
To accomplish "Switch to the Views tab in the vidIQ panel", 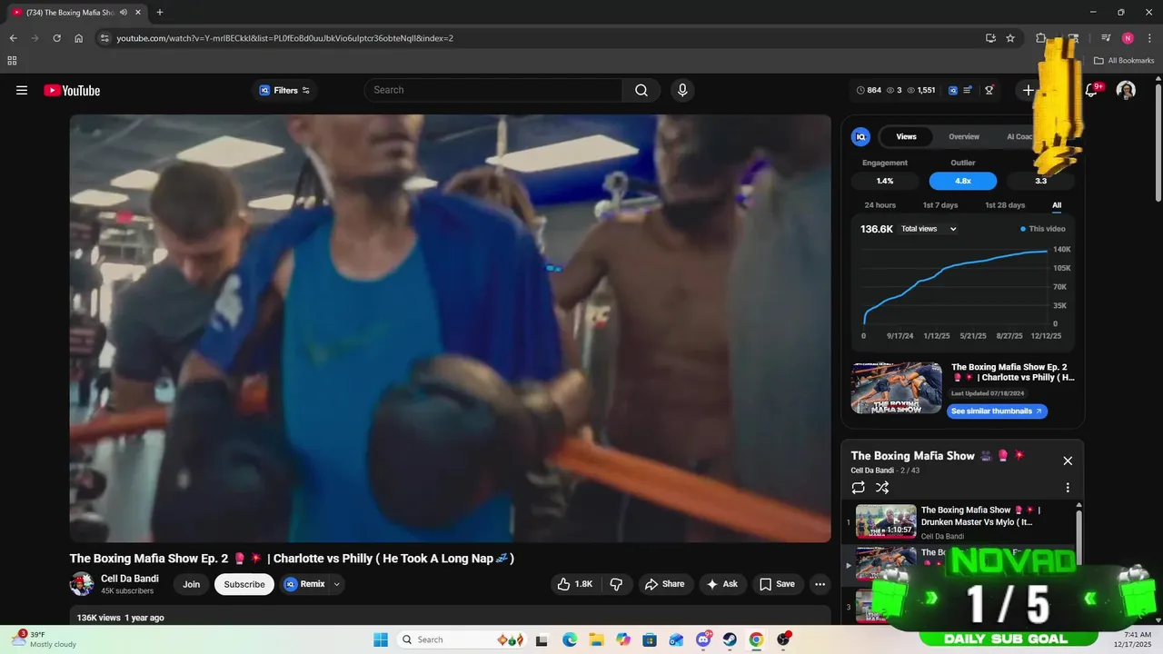I will tap(906, 136).
